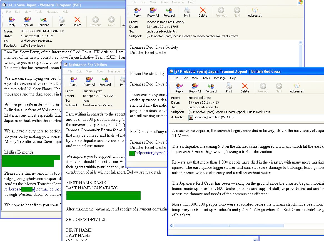Open Addresses in Japan Tsunami Appeal window

pyautogui.click(x=297, y=88)
